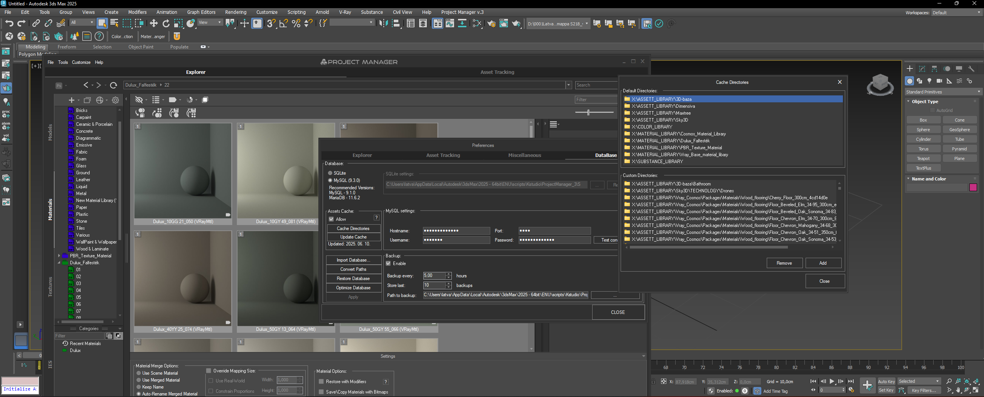Switch to the Asset Tracking main tab
Viewport: 984px width, 397px height.
[x=497, y=72]
